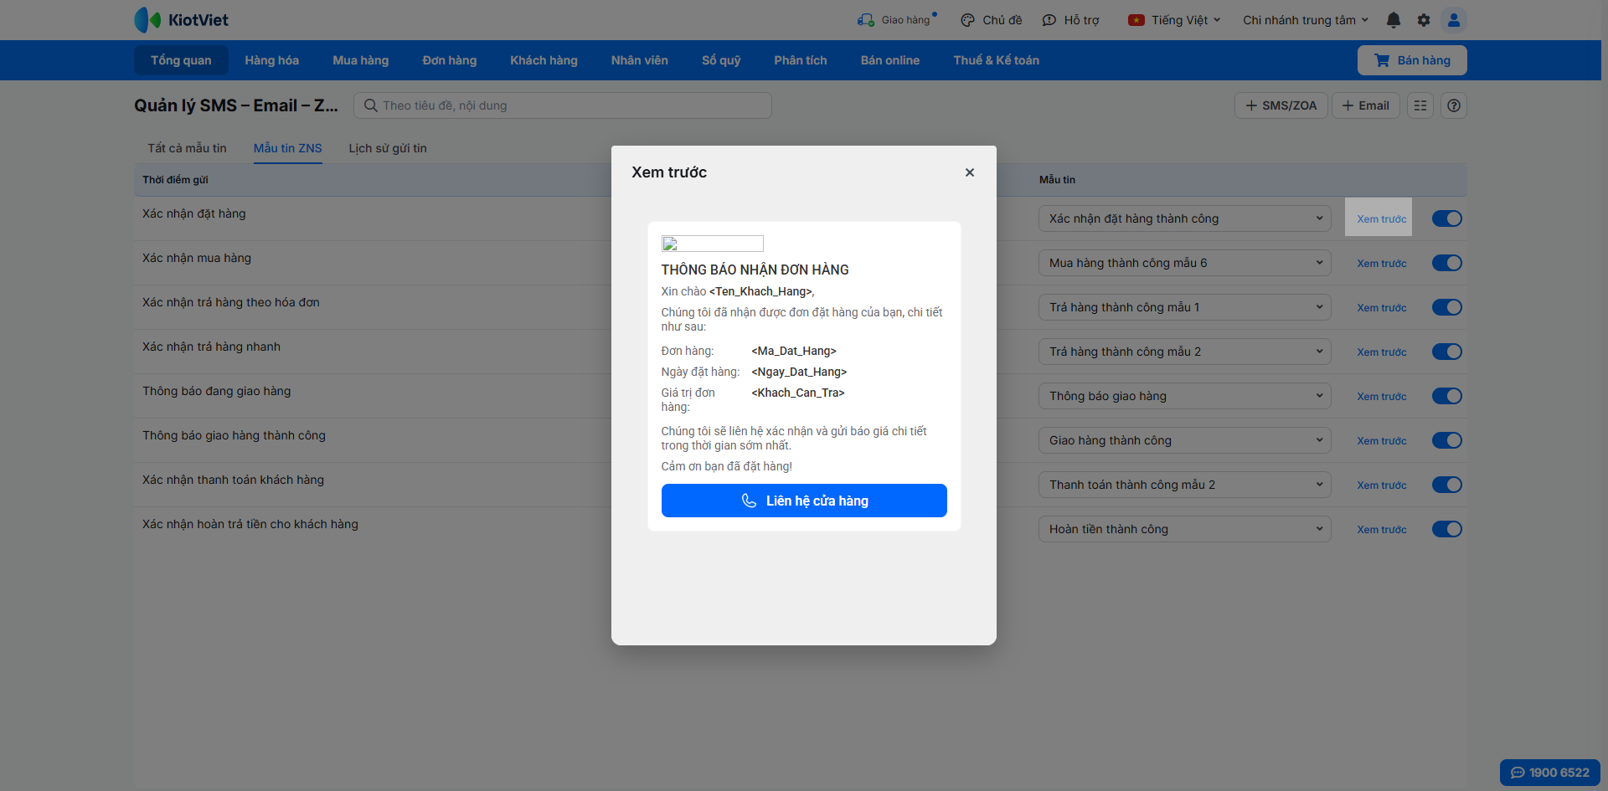Open the Sổ quỹ menu
The height and width of the screenshot is (791, 1608).
[x=721, y=60]
